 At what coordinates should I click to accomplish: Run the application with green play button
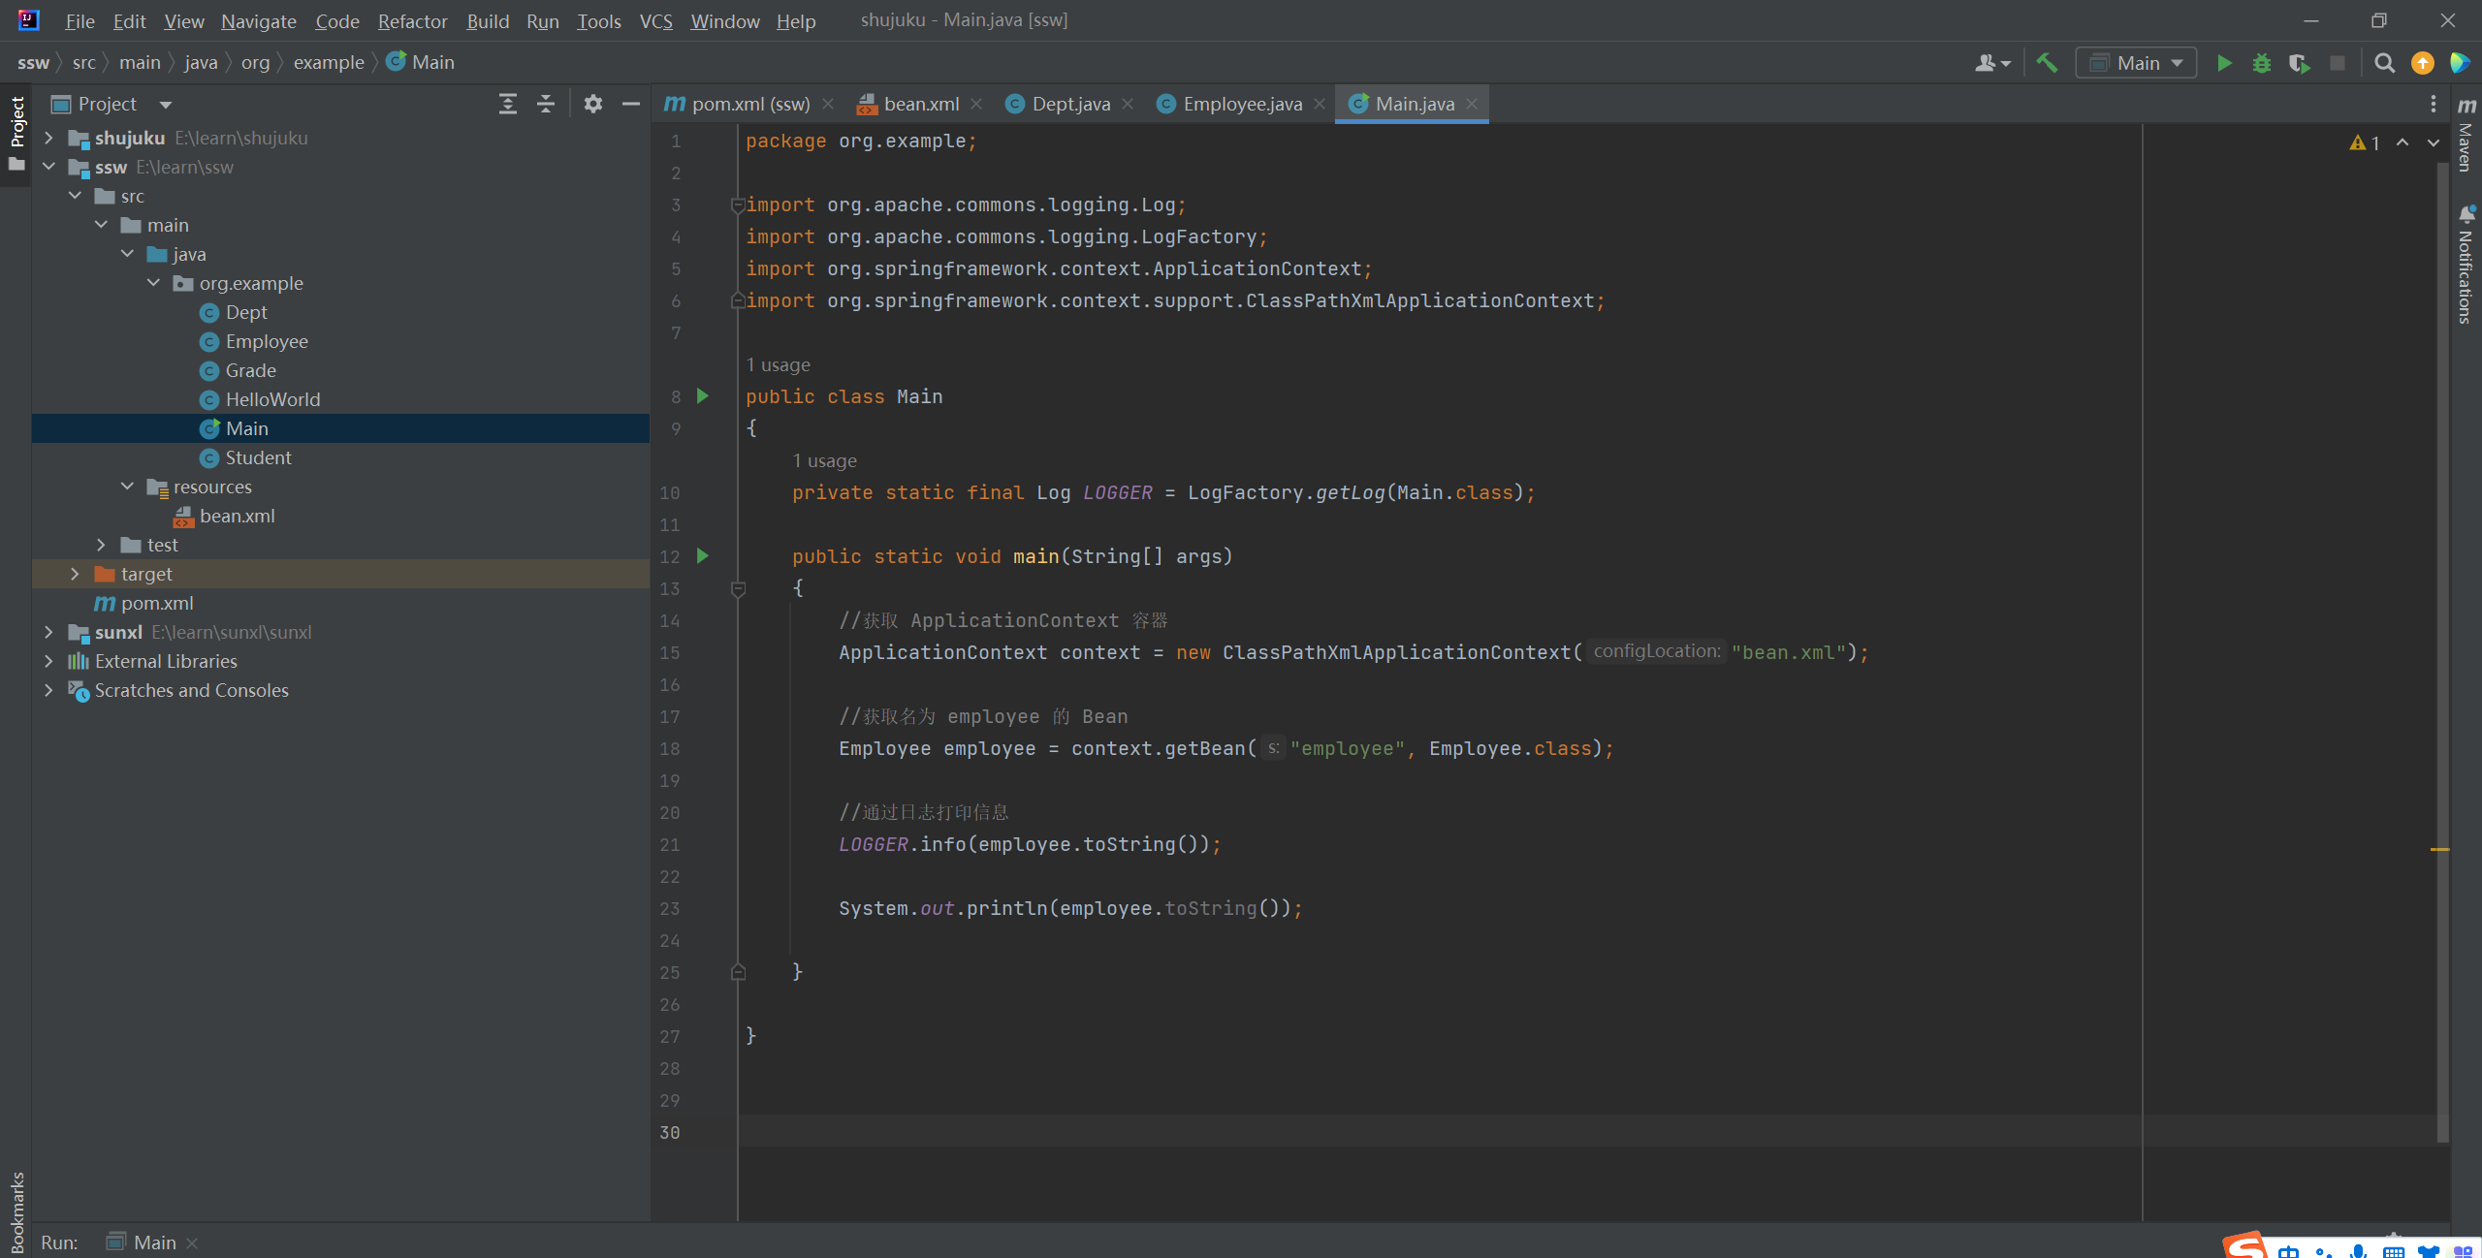(x=2224, y=63)
